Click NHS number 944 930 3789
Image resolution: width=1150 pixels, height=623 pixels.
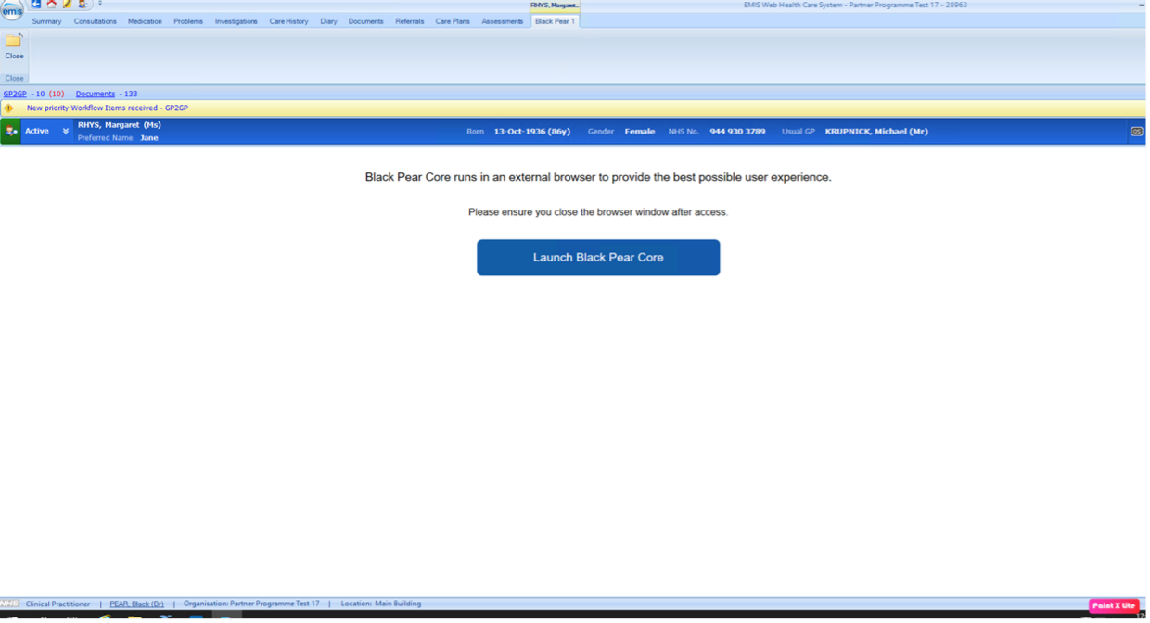[737, 132]
